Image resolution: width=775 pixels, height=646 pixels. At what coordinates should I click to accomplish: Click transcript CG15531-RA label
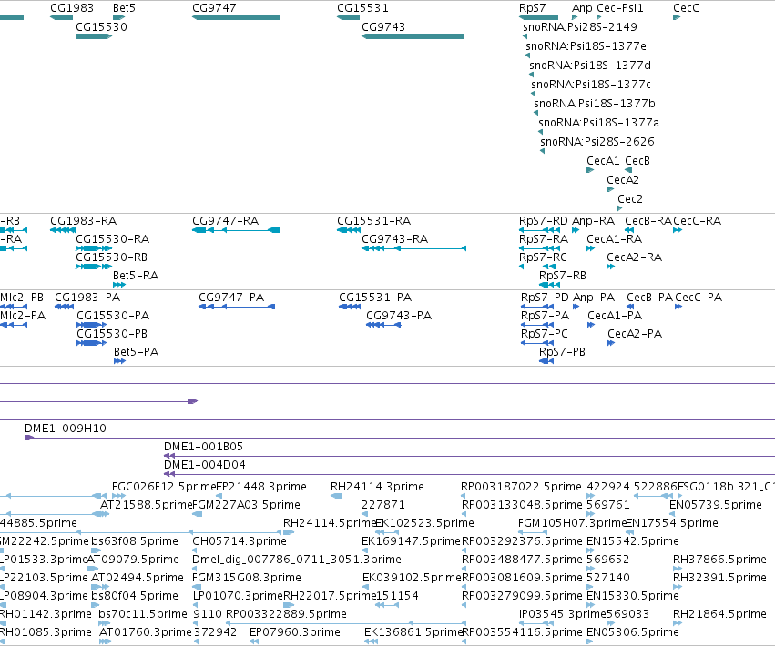click(x=374, y=221)
